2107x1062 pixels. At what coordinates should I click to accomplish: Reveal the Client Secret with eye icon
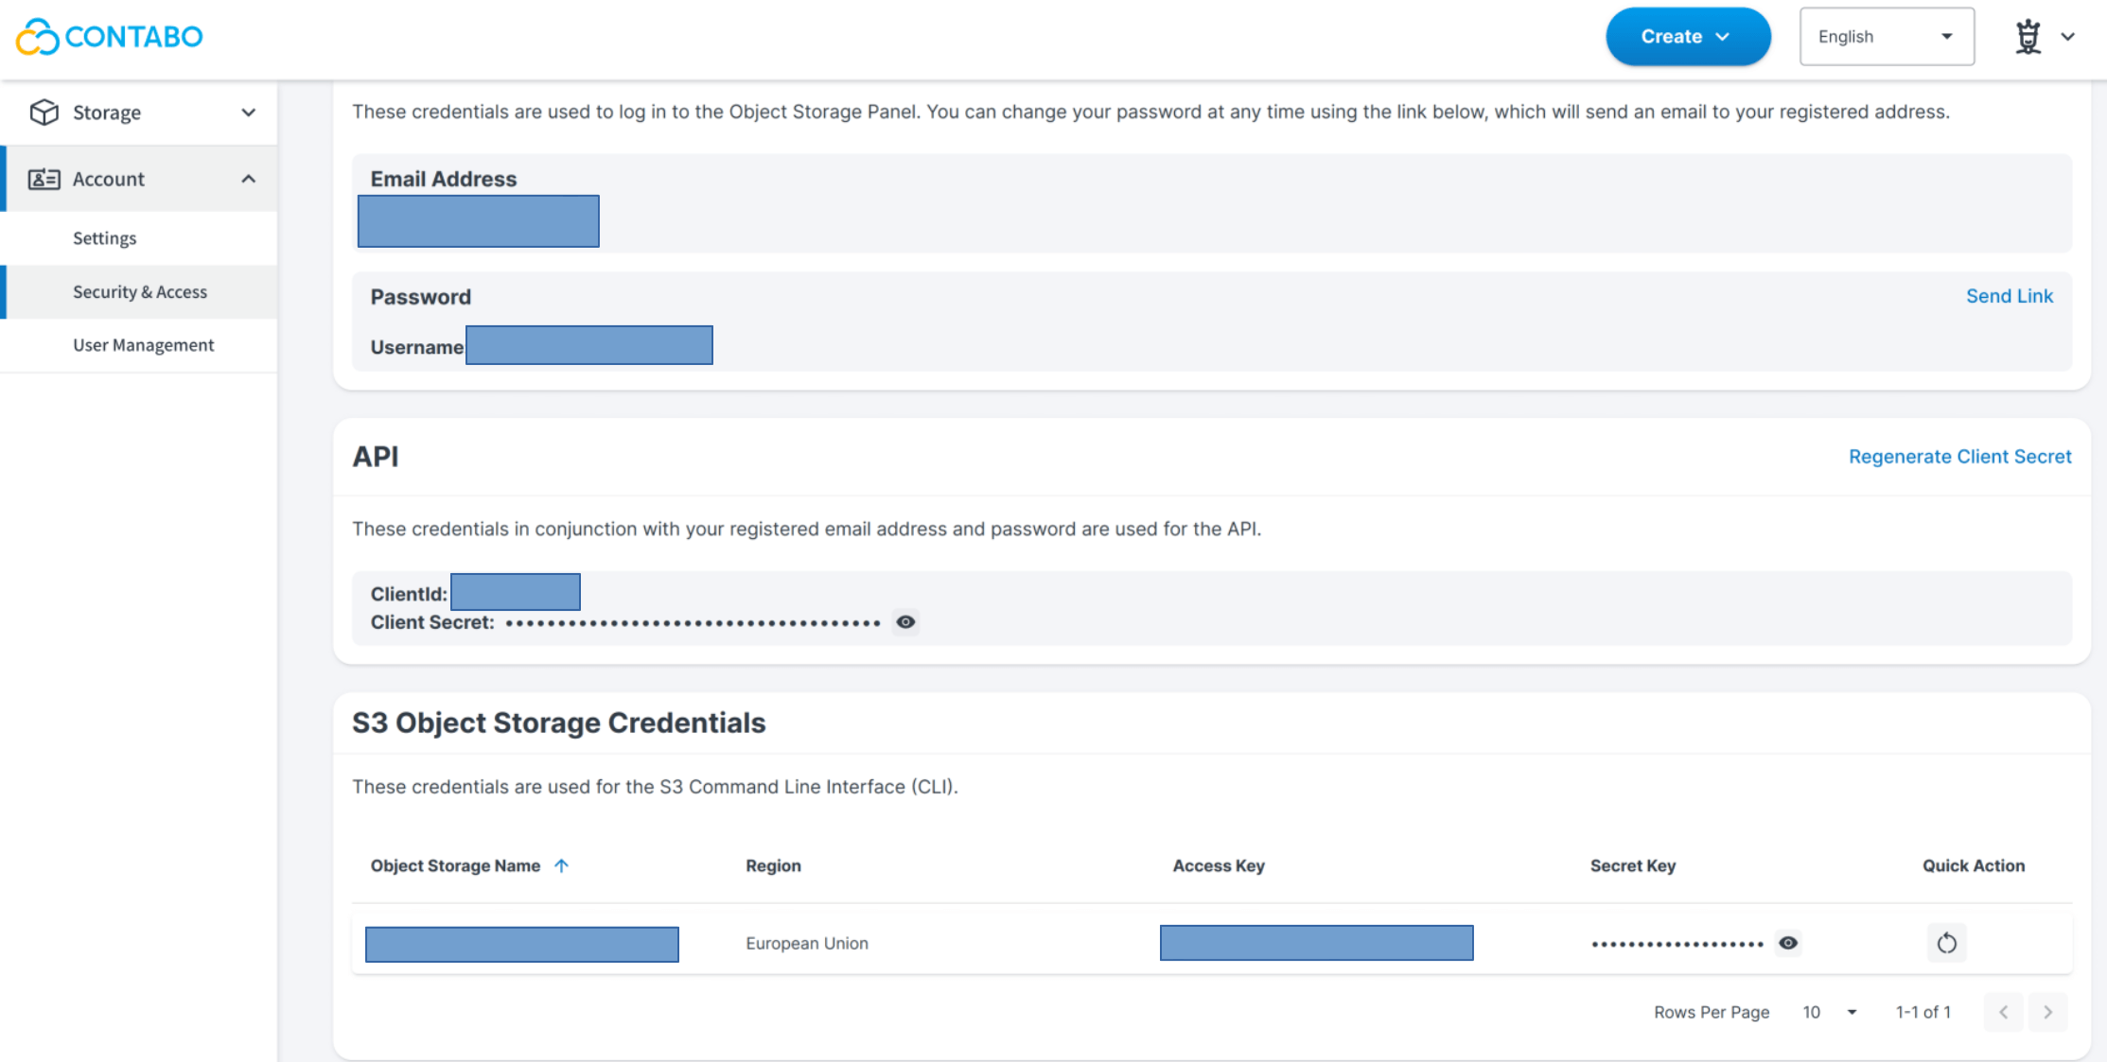coord(905,622)
